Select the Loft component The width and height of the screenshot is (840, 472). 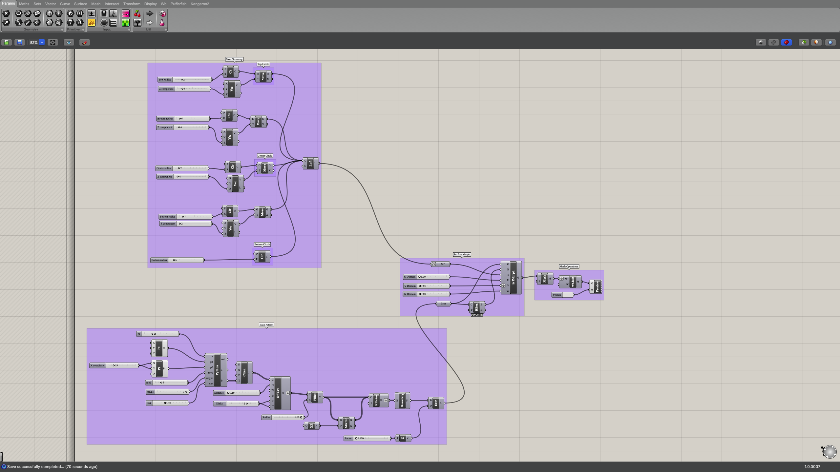coord(310,163)
